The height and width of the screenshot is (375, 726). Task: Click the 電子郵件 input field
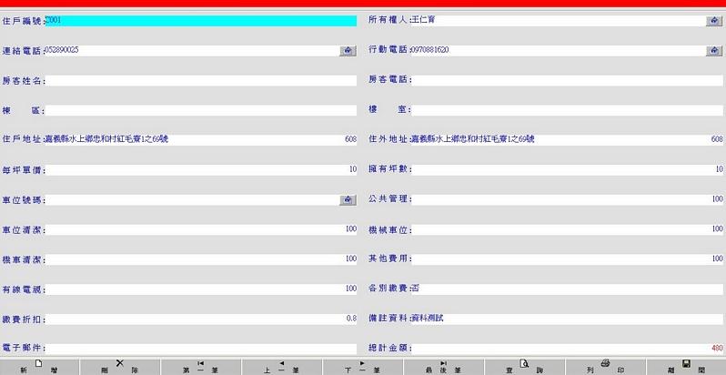[200, 349]
